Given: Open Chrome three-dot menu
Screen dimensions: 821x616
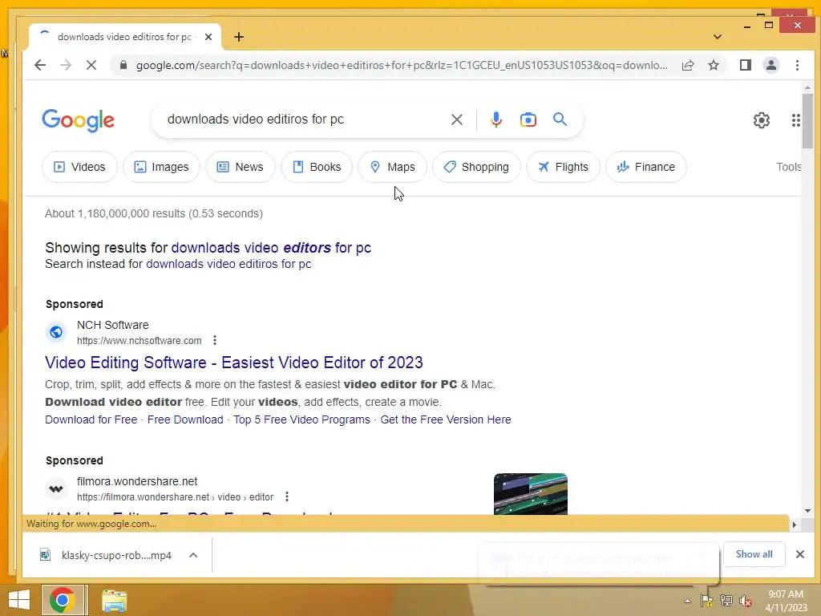Looking at the screenshot, I should click(797, 65).
